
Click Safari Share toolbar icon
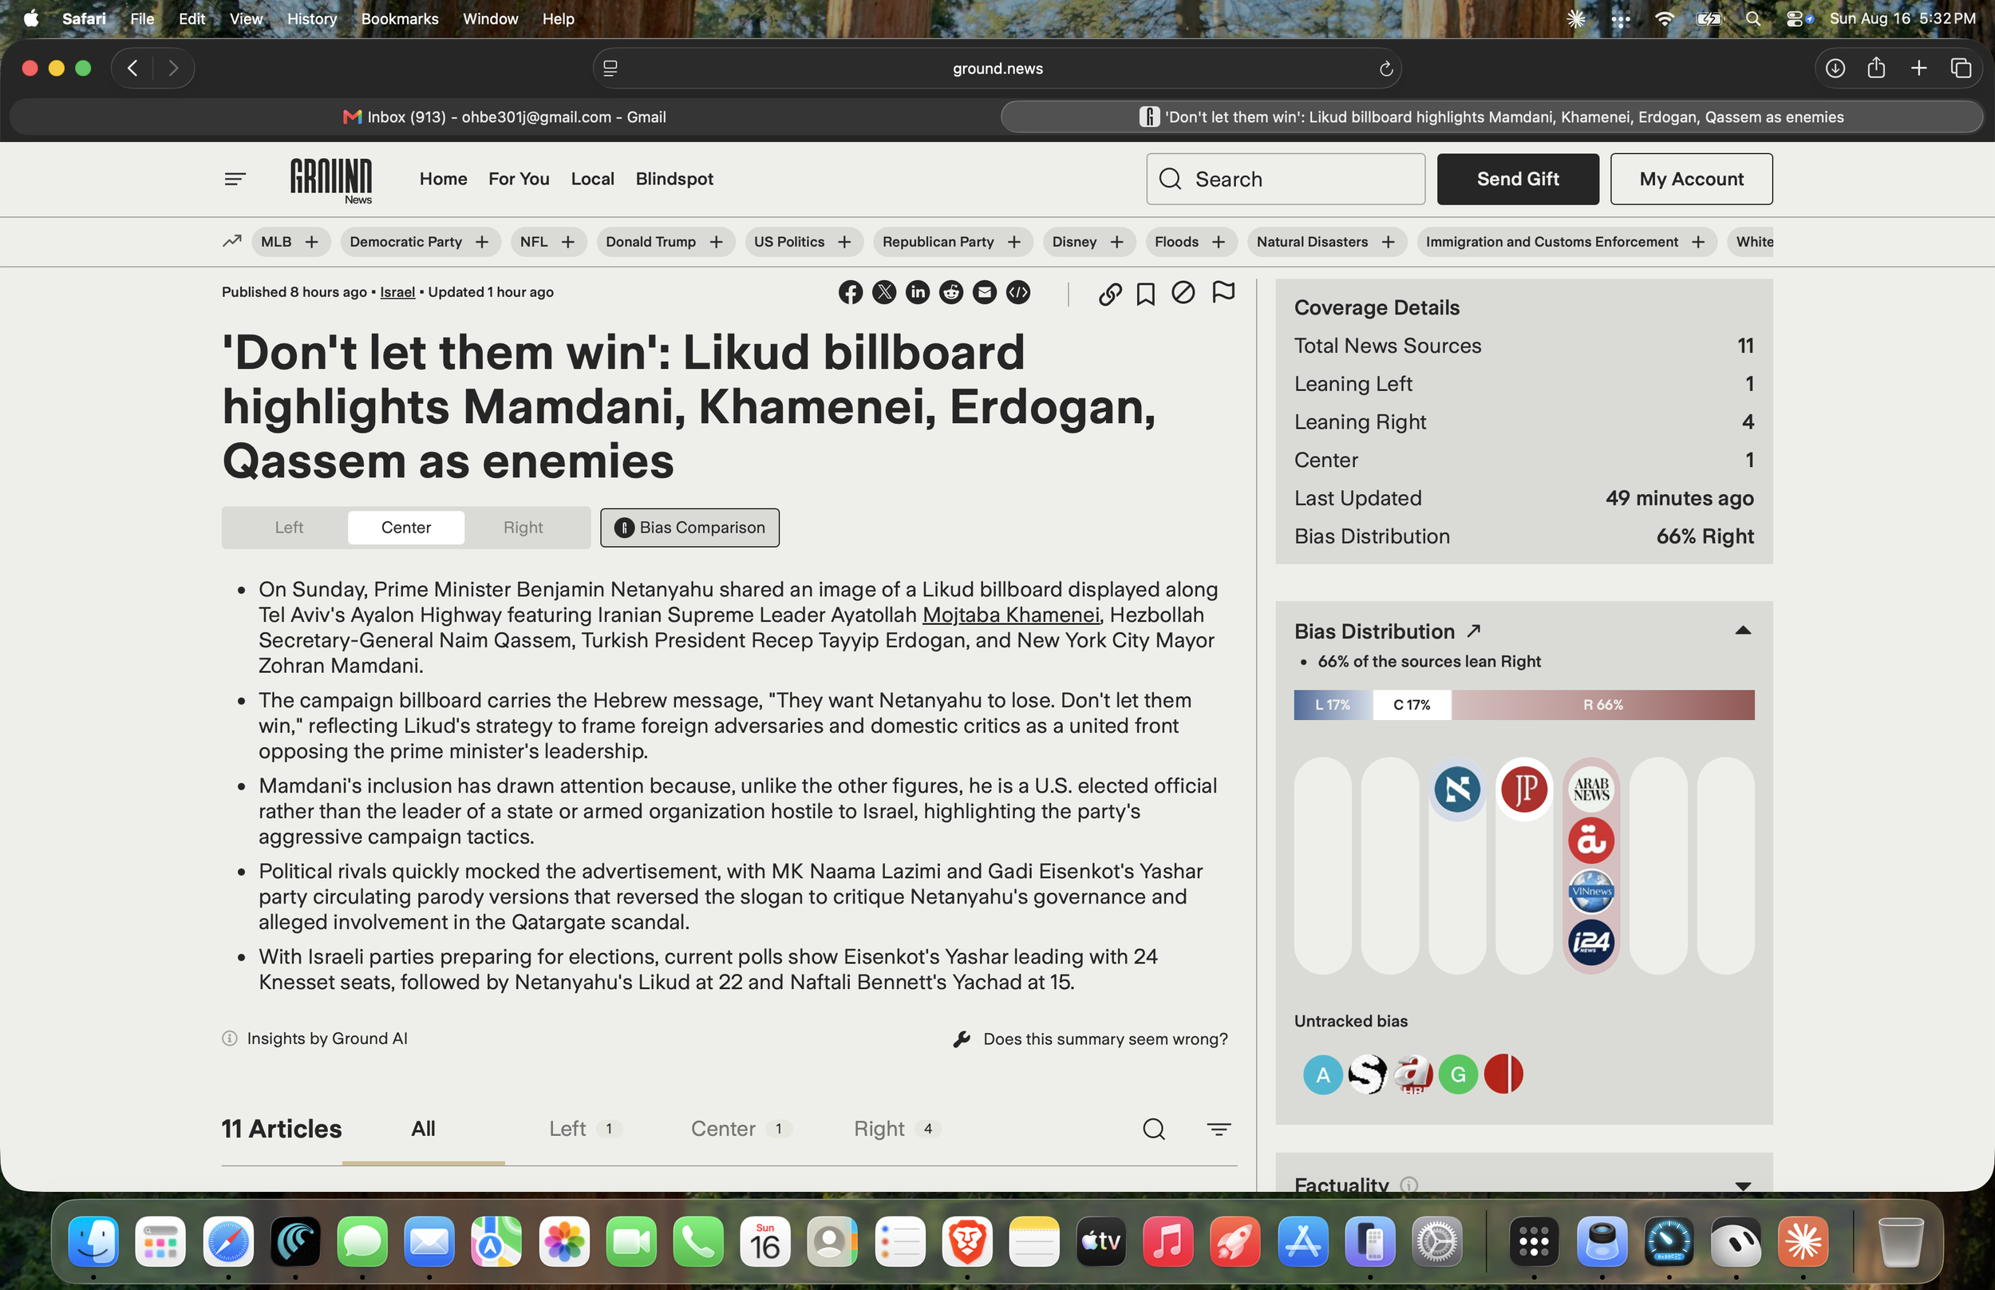[1876, 68]
